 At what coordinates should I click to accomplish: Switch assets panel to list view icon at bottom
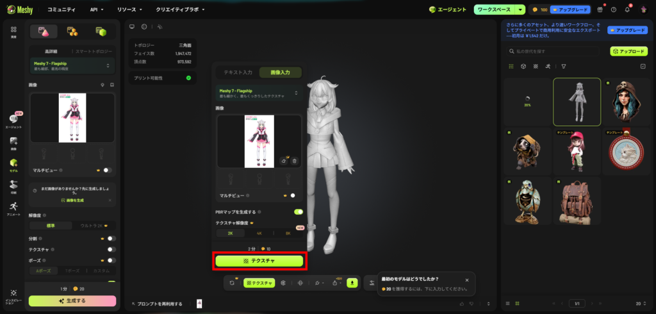point(507,303)
